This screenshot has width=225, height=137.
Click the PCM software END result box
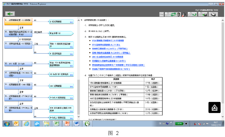[x=61, y=109]
